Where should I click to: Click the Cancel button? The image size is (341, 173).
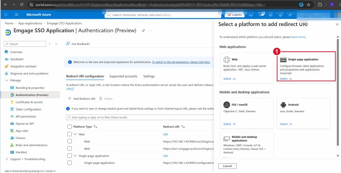[x=227, y=166]
